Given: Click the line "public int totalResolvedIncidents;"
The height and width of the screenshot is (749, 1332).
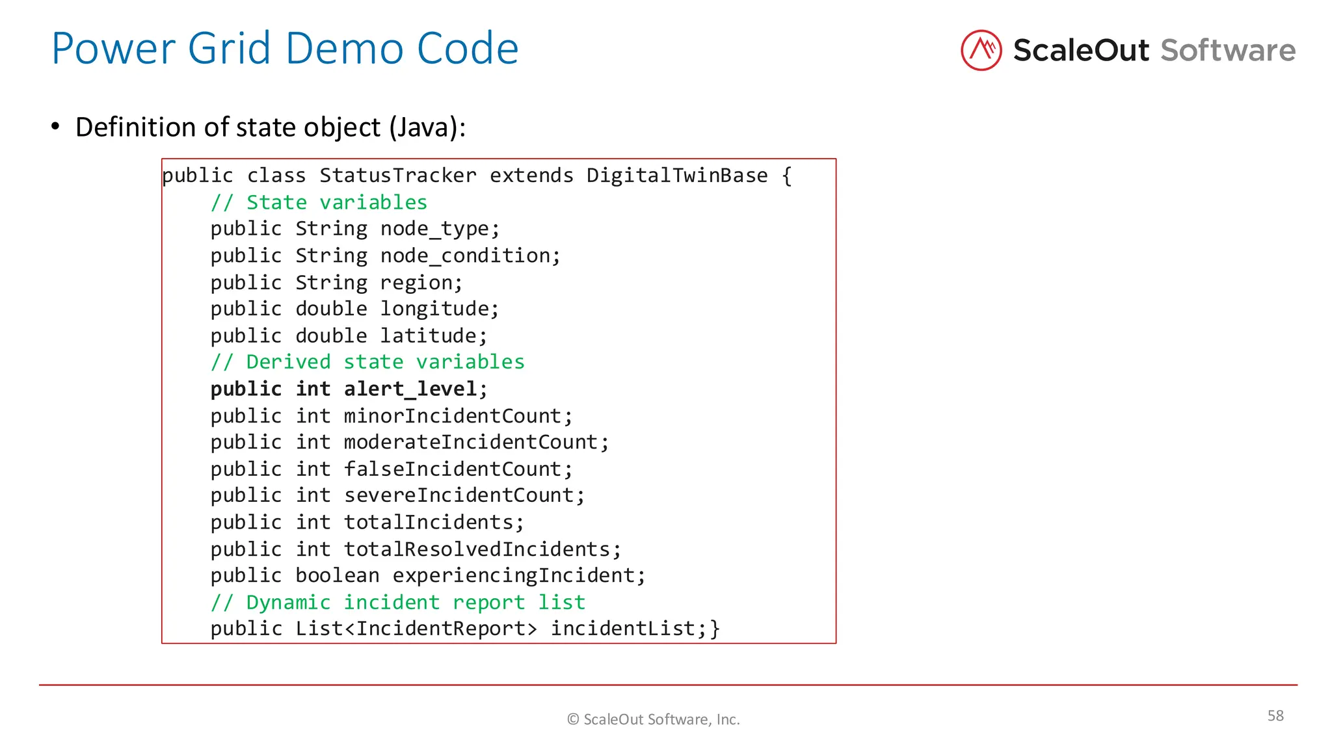Looking at the screenshot, I should (416, 549).
